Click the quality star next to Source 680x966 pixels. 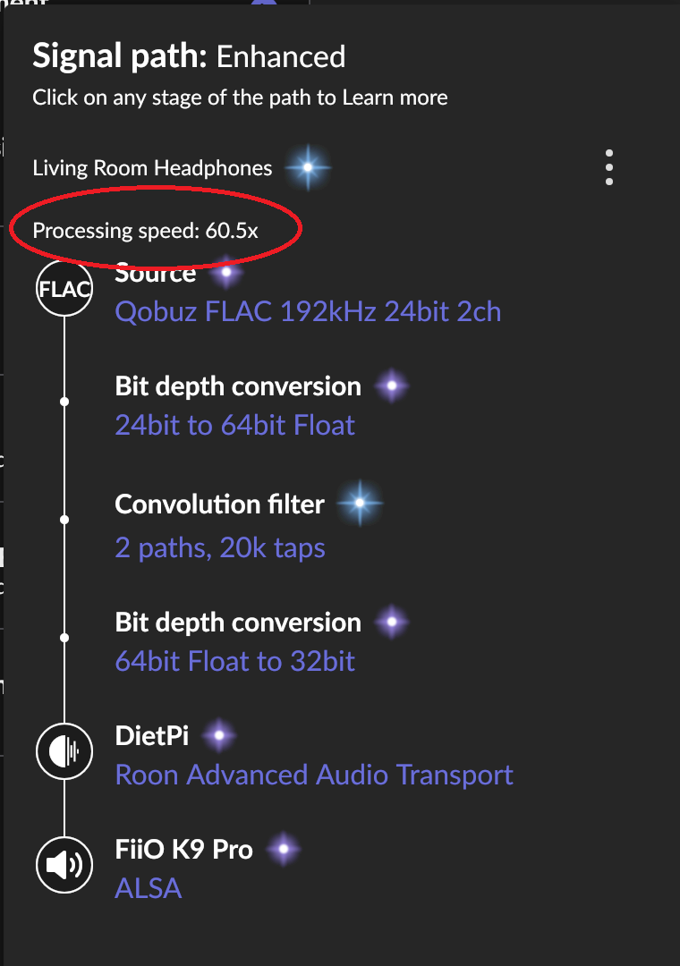point(226,272)
